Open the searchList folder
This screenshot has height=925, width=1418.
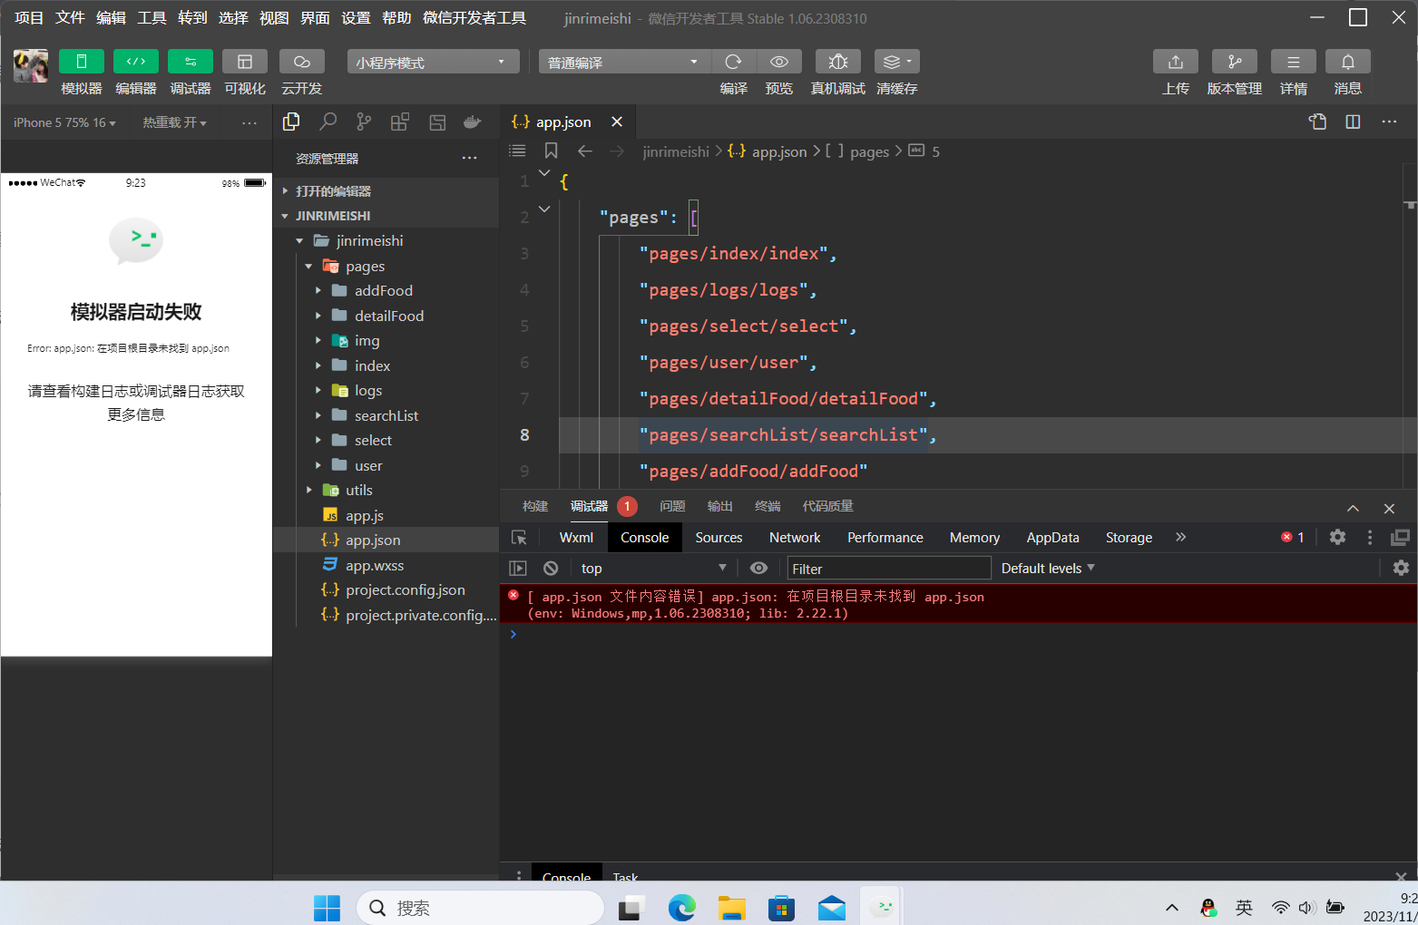(386, 415)
